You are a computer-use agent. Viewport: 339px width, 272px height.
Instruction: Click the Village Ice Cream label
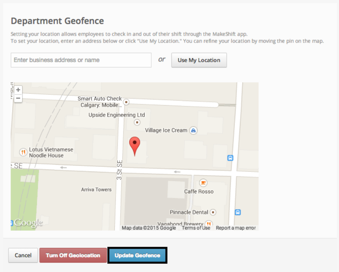click(166, 130)
